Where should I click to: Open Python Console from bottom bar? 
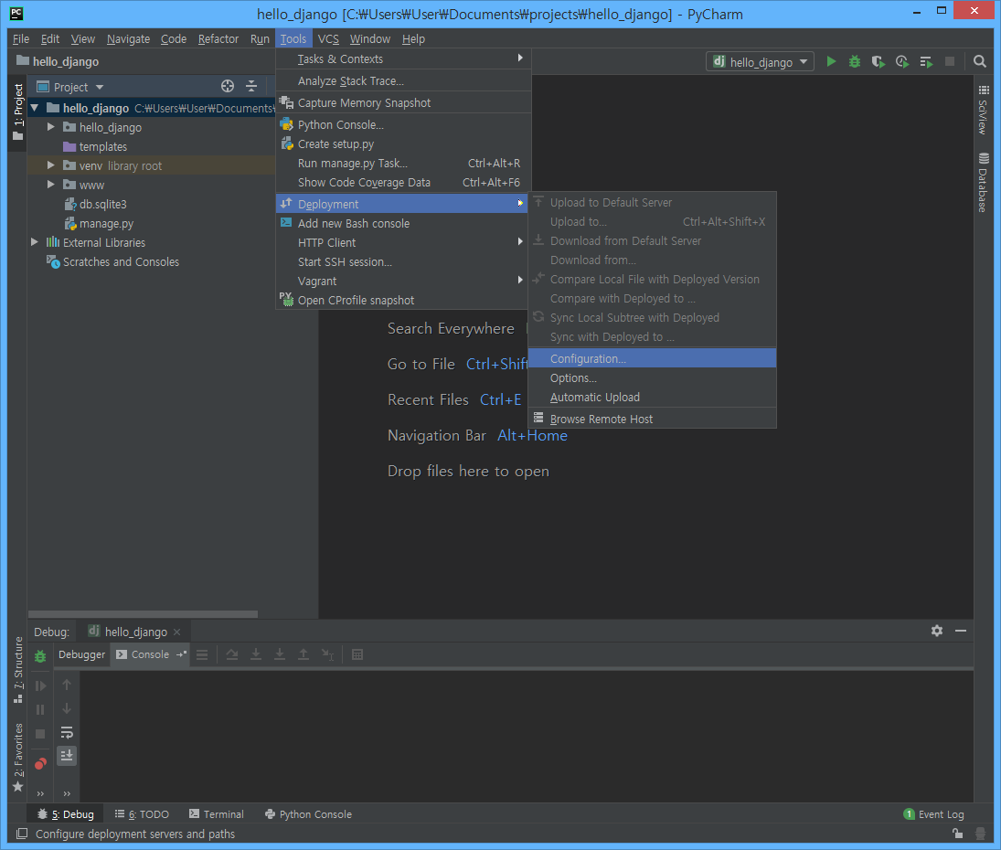(x=308, y=814)
